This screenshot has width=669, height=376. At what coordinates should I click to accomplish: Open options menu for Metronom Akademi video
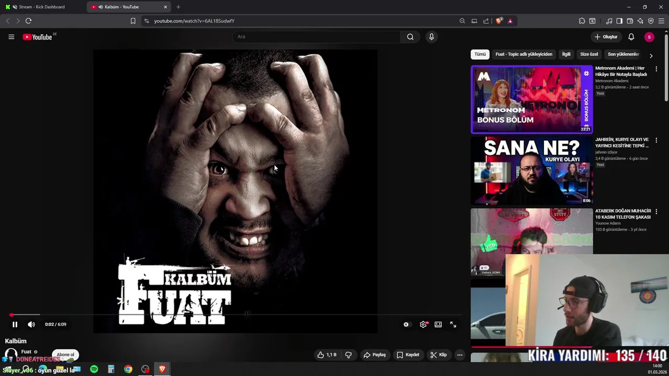(656, 69)
